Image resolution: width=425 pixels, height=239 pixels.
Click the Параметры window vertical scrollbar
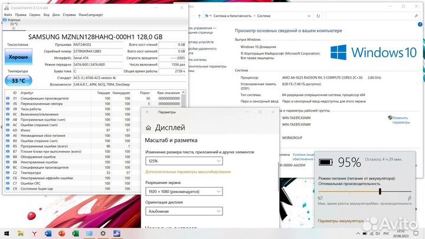(279, 178)
